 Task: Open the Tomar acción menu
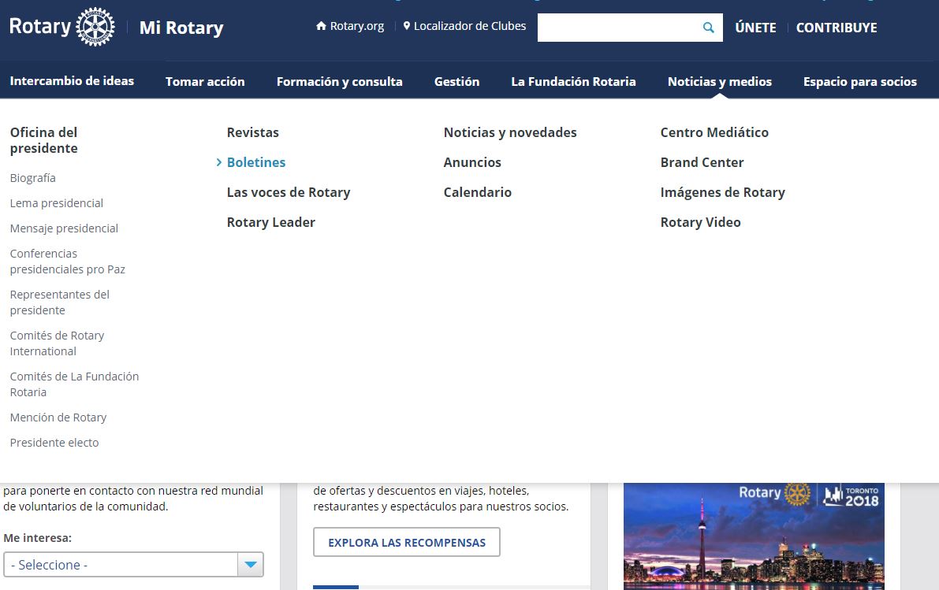coord(205,81)
